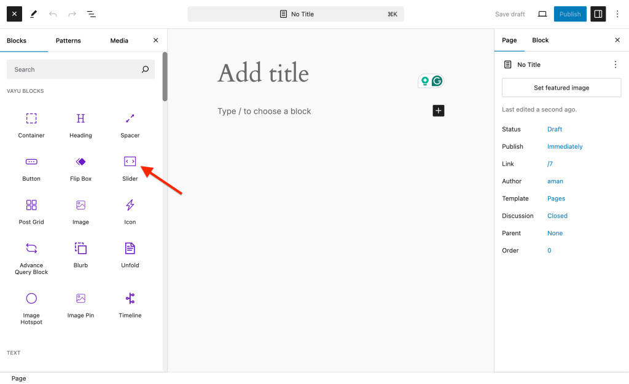Open document overview list view

click(91, 14)
